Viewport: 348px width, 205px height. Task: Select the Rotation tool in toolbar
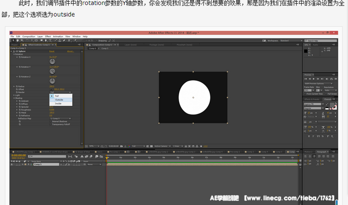tap(27, 40)
